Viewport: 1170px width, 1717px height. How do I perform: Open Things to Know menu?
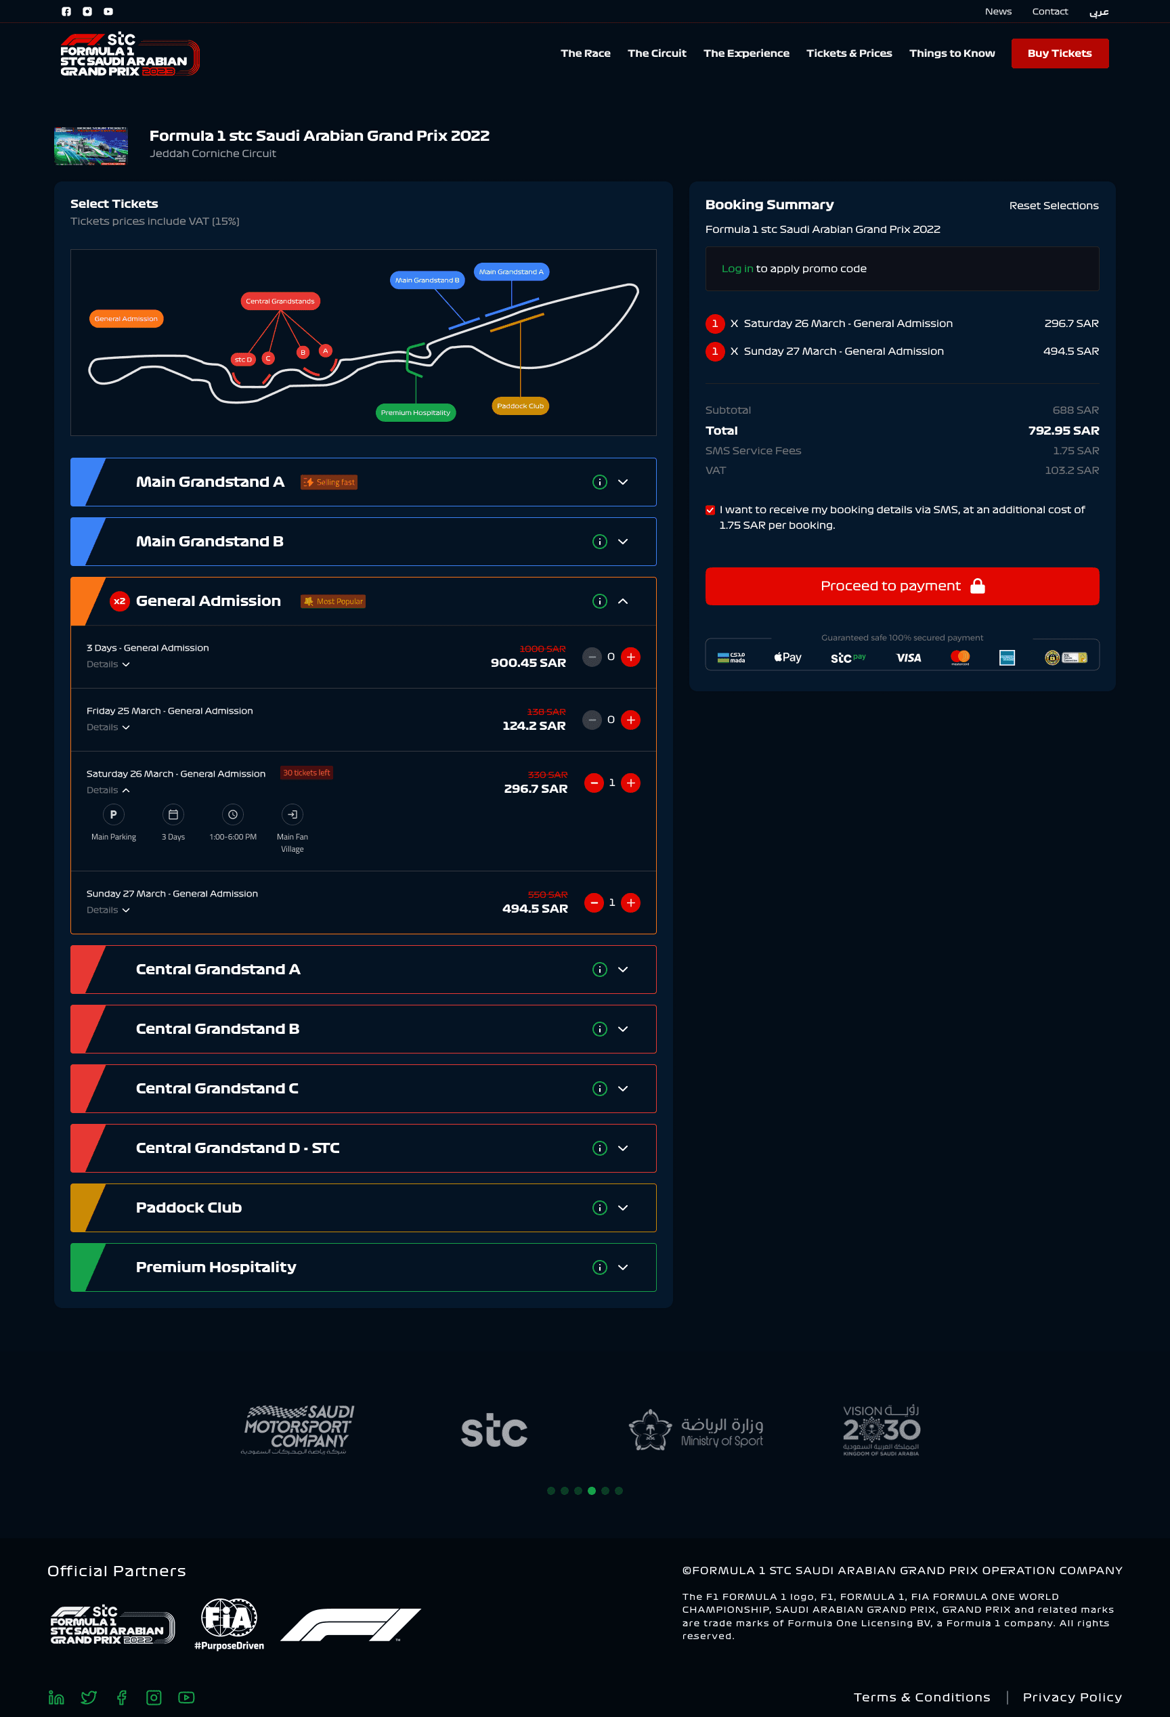coord(951,53)
